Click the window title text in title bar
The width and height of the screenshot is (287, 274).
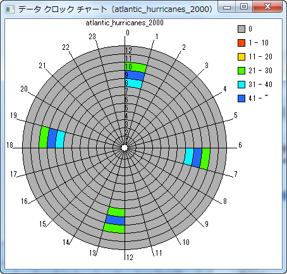[x=115, y=9]
